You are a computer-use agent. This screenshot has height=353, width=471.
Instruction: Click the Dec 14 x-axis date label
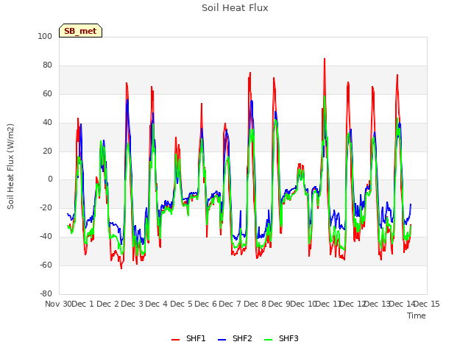pos(402,304)
